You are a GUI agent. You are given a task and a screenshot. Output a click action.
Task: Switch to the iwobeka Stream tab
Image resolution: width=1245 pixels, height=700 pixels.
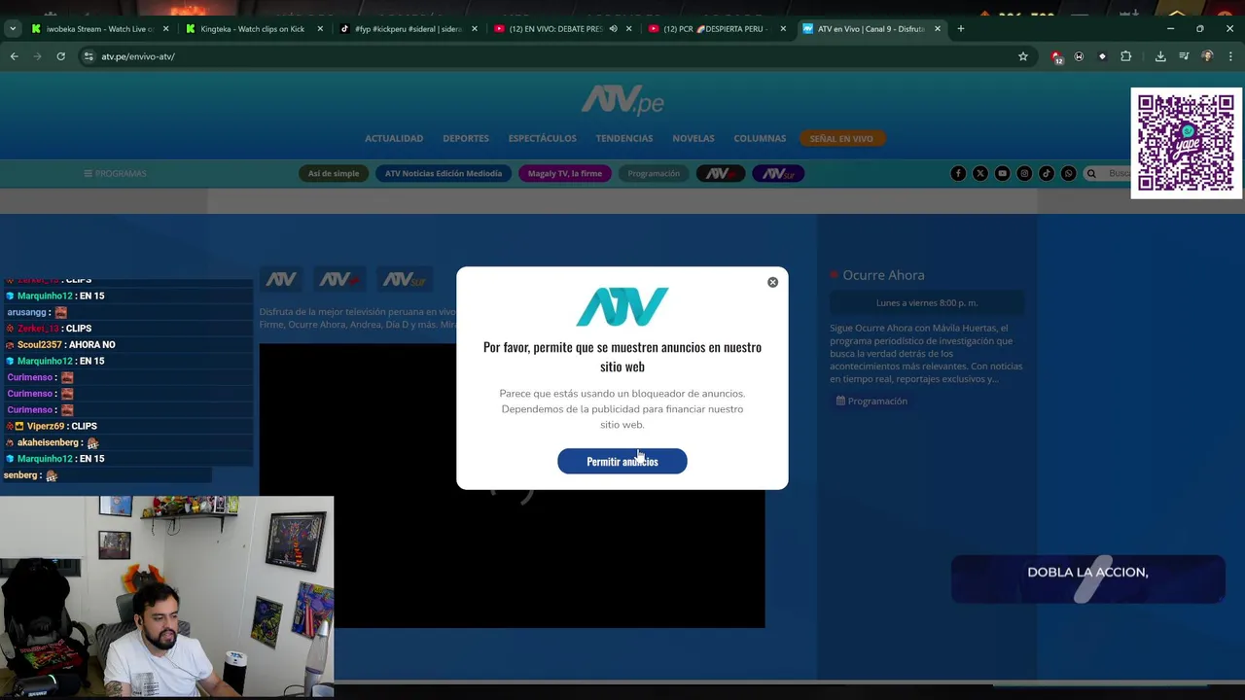(99, 28)
